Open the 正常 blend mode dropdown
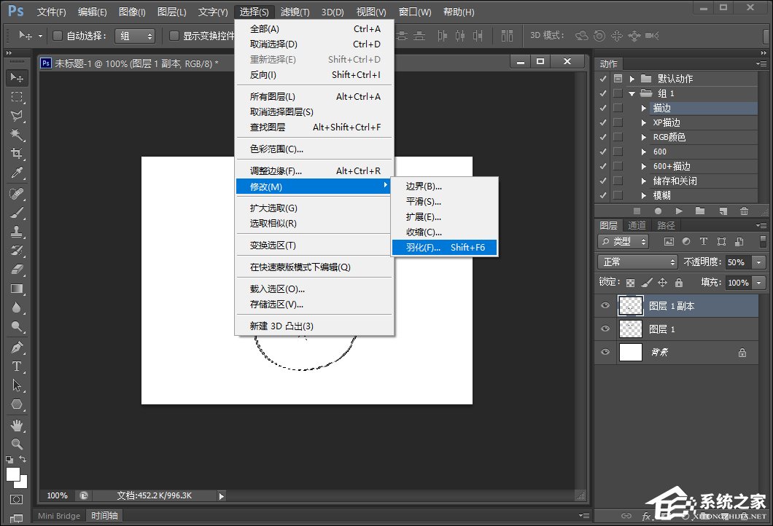The width and height of the screenshot is (773, 526). pos(638,262)
